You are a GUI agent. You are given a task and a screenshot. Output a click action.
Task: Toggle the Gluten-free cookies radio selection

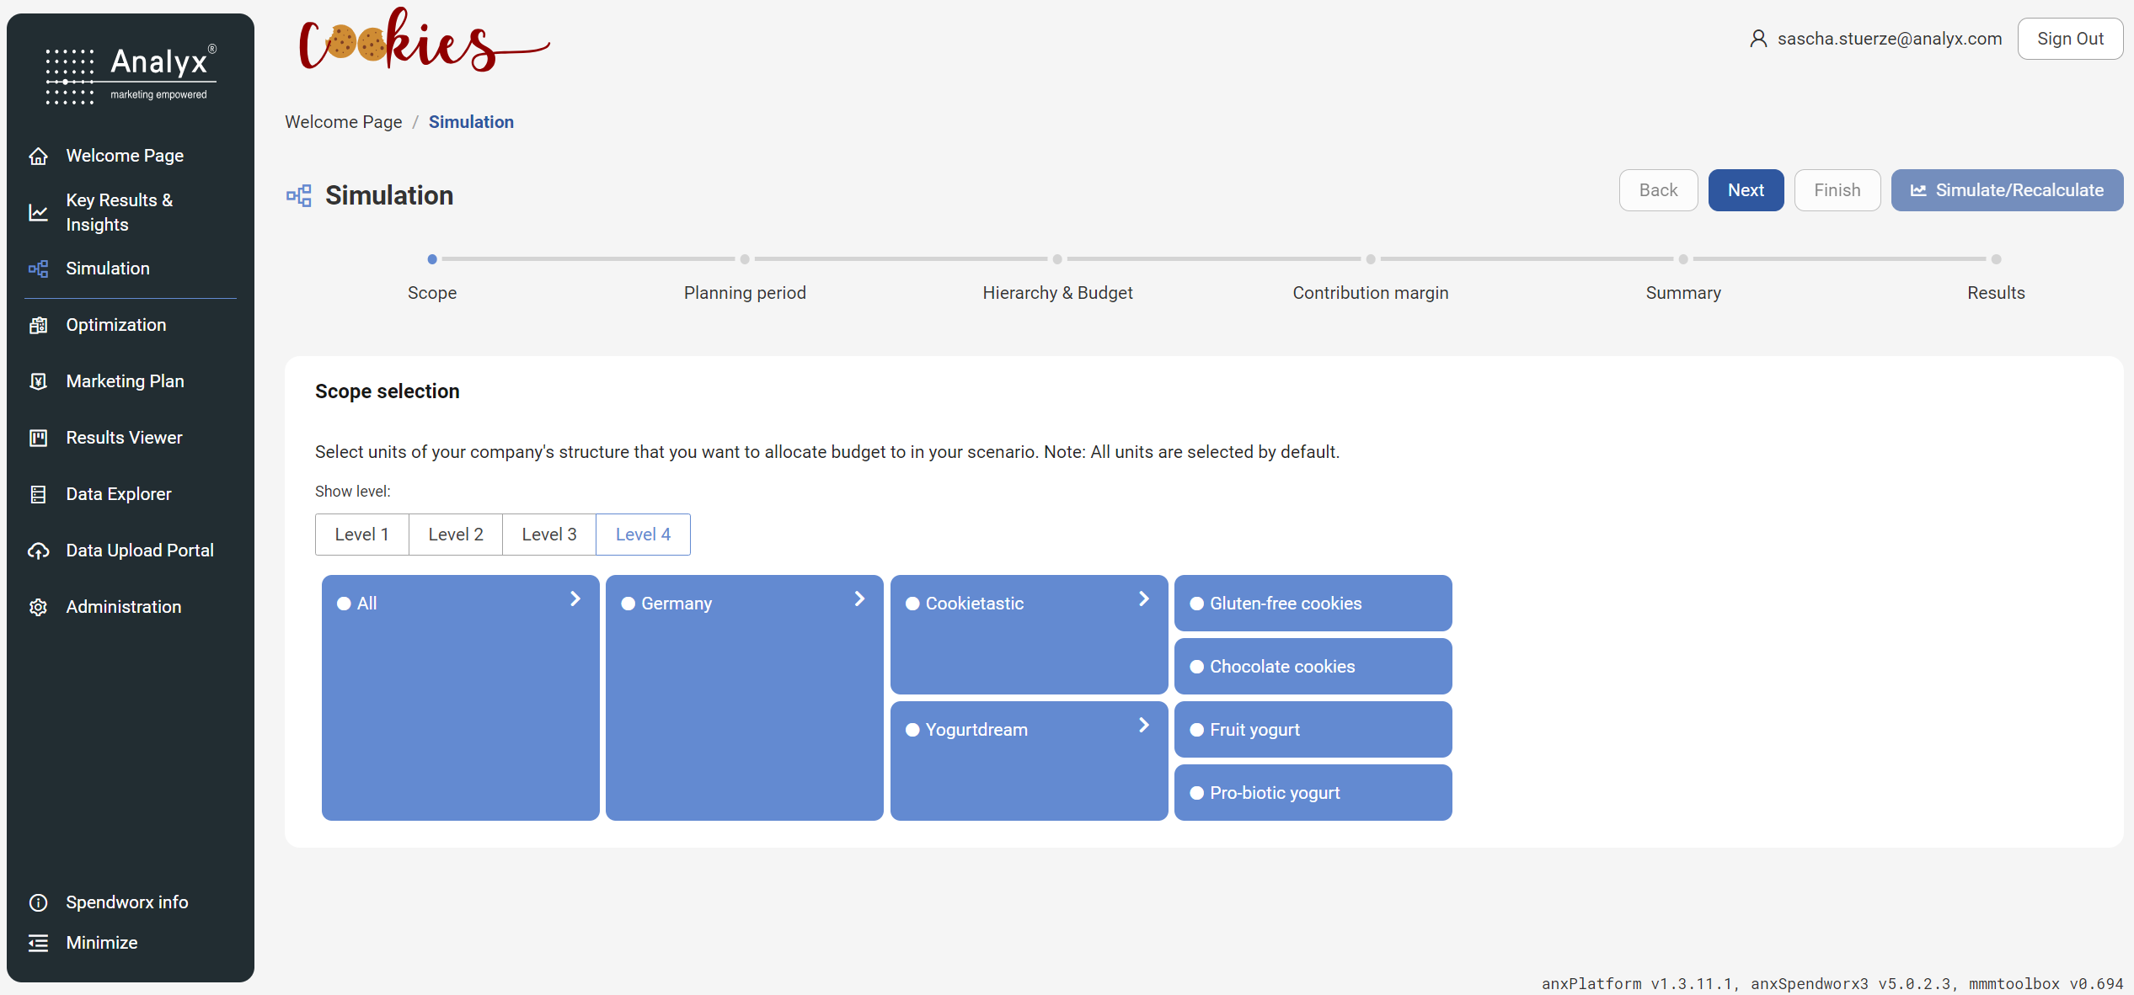click(x=1196, y=604)
